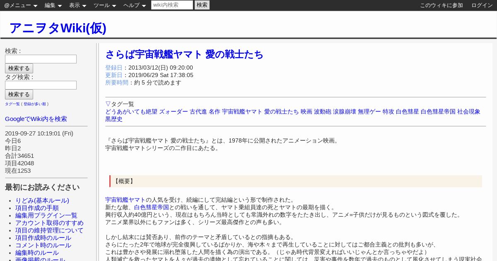Click the 最初にお読みください heading
497x261 pixels.
coord(42,187)
